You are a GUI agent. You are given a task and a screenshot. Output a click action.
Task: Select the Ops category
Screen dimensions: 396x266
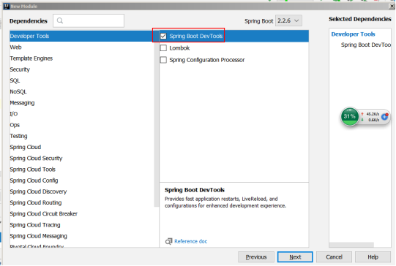click(x=81, y=125)
